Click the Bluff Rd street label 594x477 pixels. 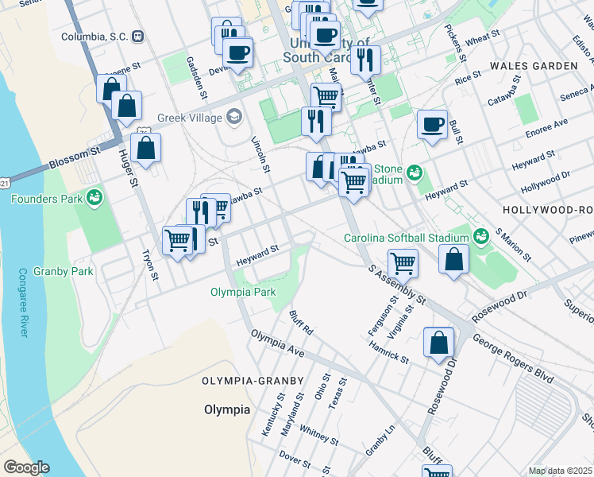(x=301, y=323)
